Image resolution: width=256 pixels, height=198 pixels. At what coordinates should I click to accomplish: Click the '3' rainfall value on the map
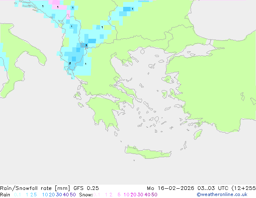(86, 45)
